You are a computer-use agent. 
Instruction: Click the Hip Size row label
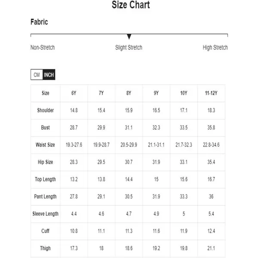pos(46,162)
